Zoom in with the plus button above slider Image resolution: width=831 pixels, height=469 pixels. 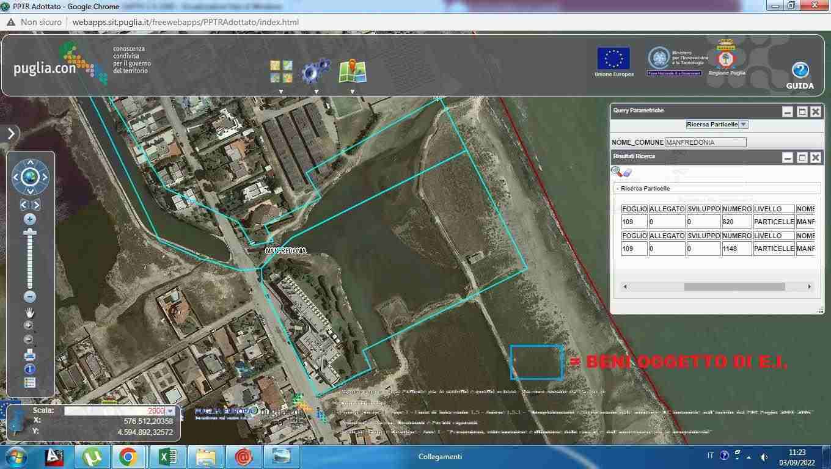click(x=29, y=219)
